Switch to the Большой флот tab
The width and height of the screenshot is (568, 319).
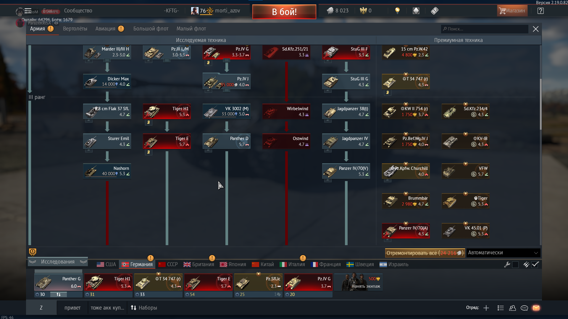point(151,29)
